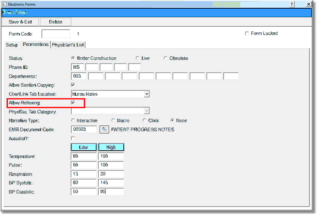Uncheck Allow Section Copying
The height and width of the screenshot is (215, 317).
coord(73,85)
